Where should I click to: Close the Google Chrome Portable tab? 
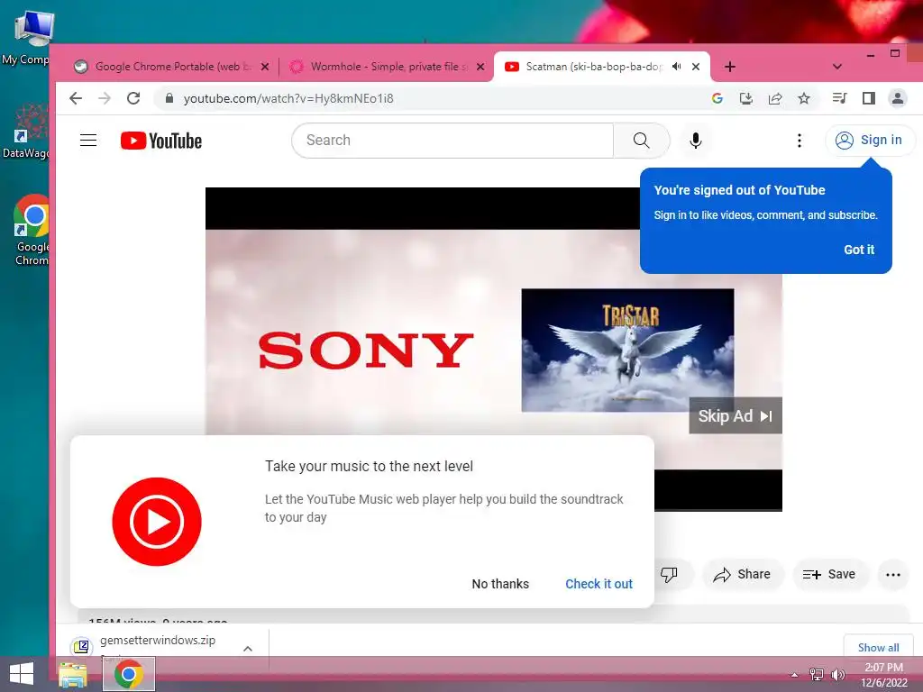pyautogui.click(x=265, y=67)
